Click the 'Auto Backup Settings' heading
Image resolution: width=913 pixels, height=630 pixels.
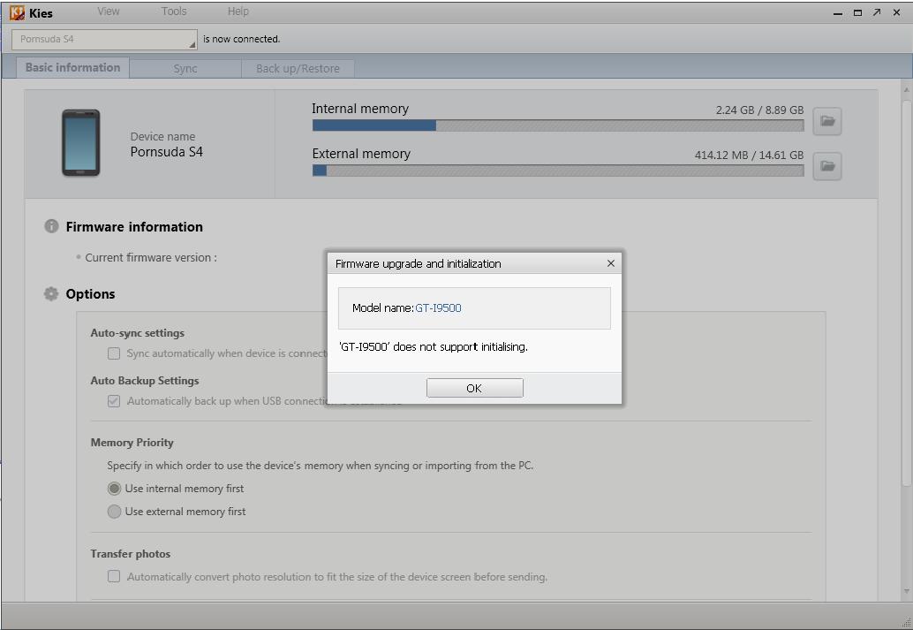[145, 381]
